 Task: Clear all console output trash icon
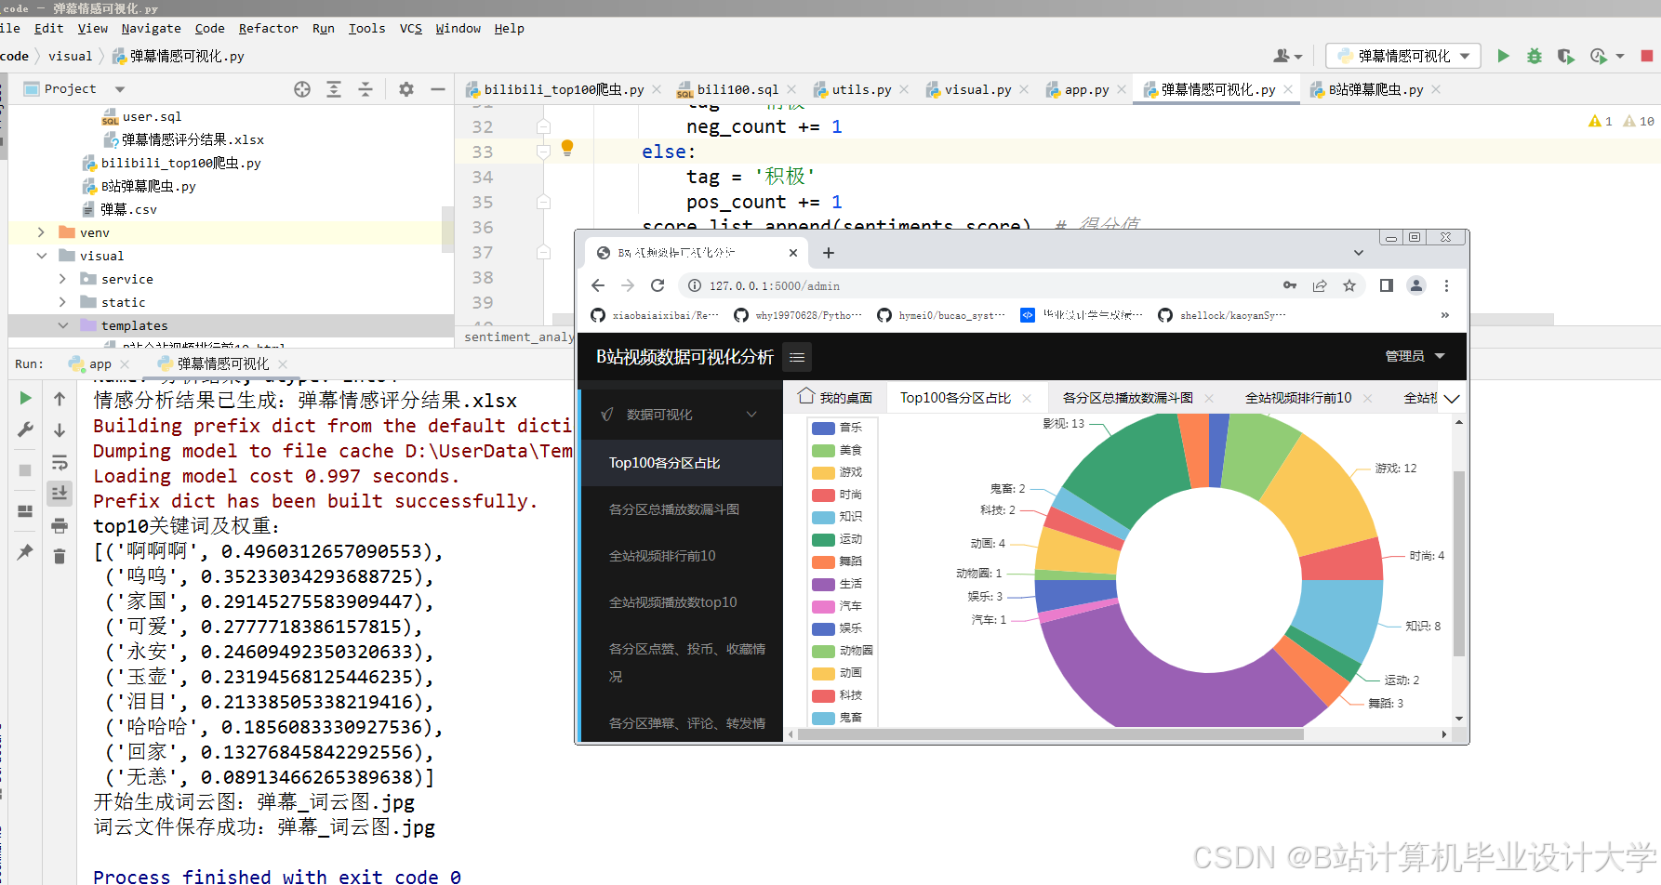[x=60, y=556]
